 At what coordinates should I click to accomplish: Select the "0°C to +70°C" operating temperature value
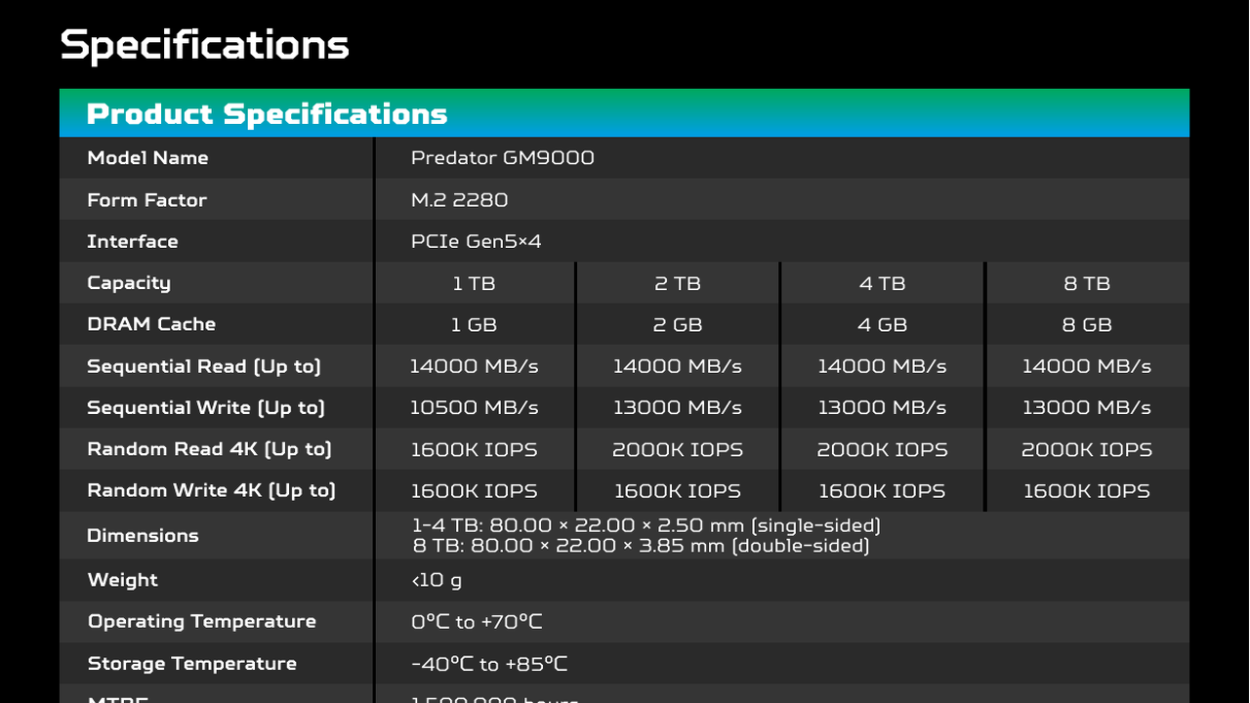pos(477,622)
